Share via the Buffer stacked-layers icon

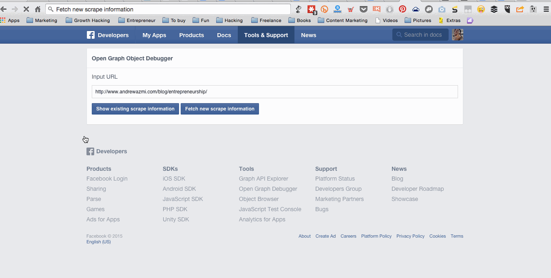click(x=494, y=9)
